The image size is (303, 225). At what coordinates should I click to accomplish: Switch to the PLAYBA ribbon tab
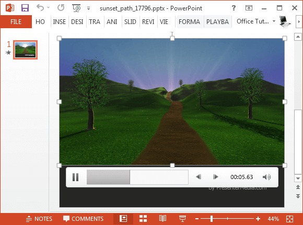218,21
